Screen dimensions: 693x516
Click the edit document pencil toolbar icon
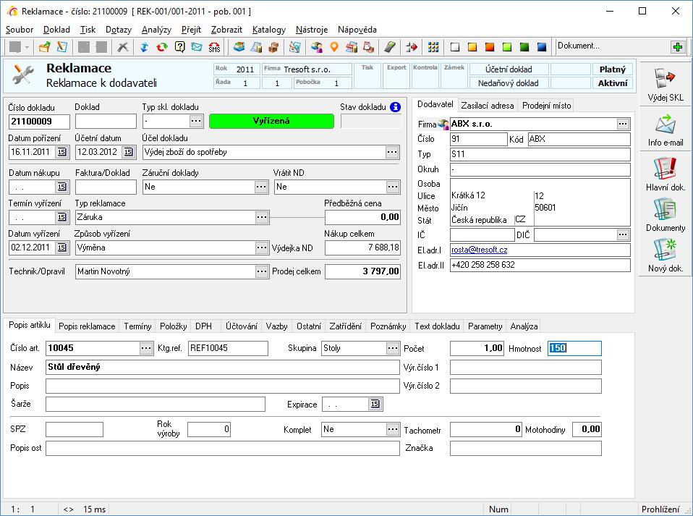coord(62,47)
